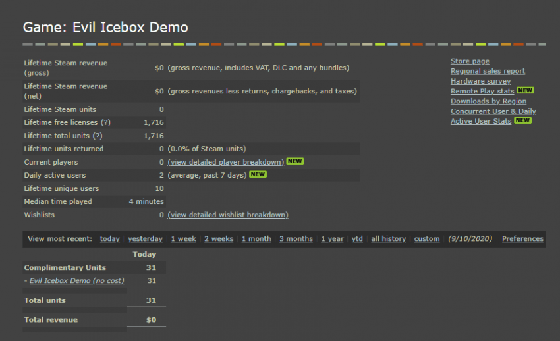Open the Active User Stats link
The image size is (560, 341).
[x=481, y=121]
